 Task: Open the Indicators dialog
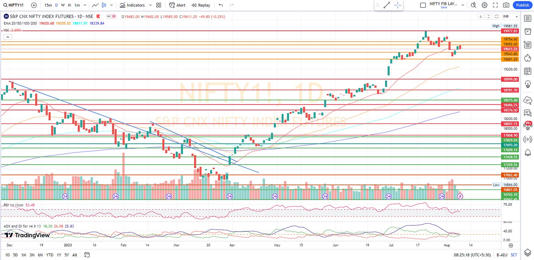pos(132,5)
